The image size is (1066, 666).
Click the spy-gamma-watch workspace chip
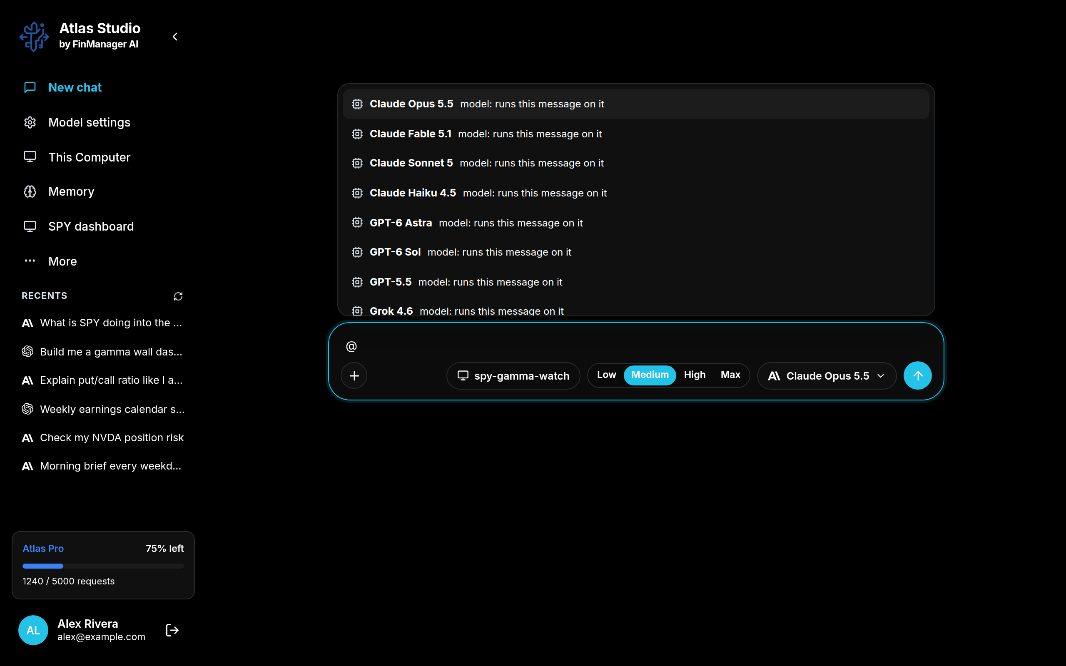coord(513,376)
